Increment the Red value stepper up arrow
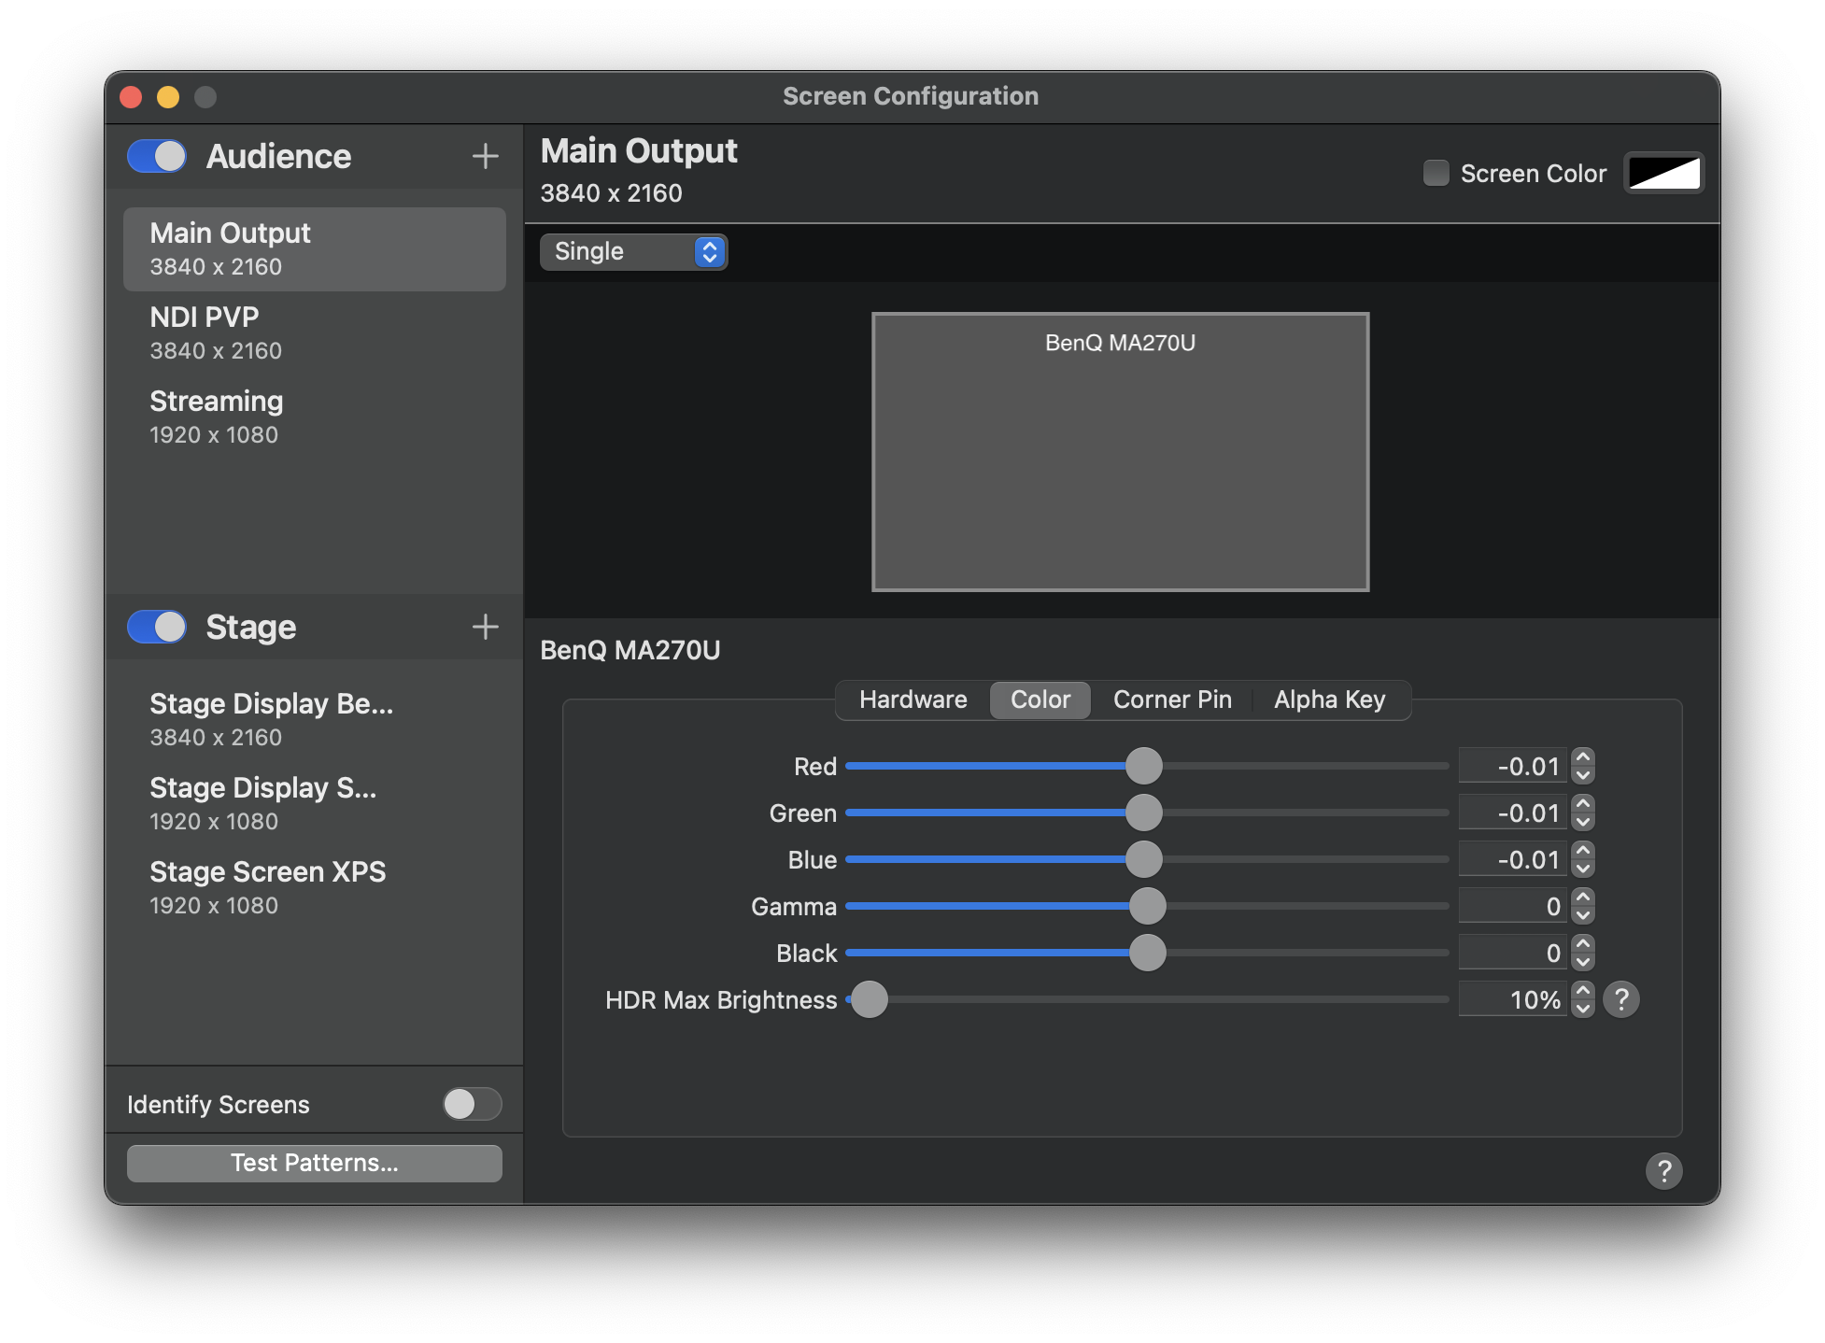The height and width of the screenshot is (1343, 1825). 1583,757
